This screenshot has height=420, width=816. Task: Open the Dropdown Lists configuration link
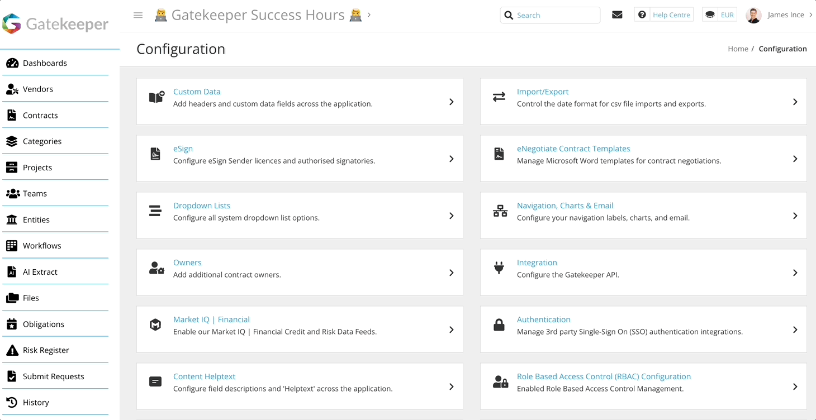click(x=202, y=206)
